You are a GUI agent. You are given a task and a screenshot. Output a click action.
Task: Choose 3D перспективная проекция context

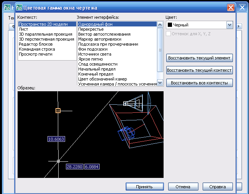point(47,39)
